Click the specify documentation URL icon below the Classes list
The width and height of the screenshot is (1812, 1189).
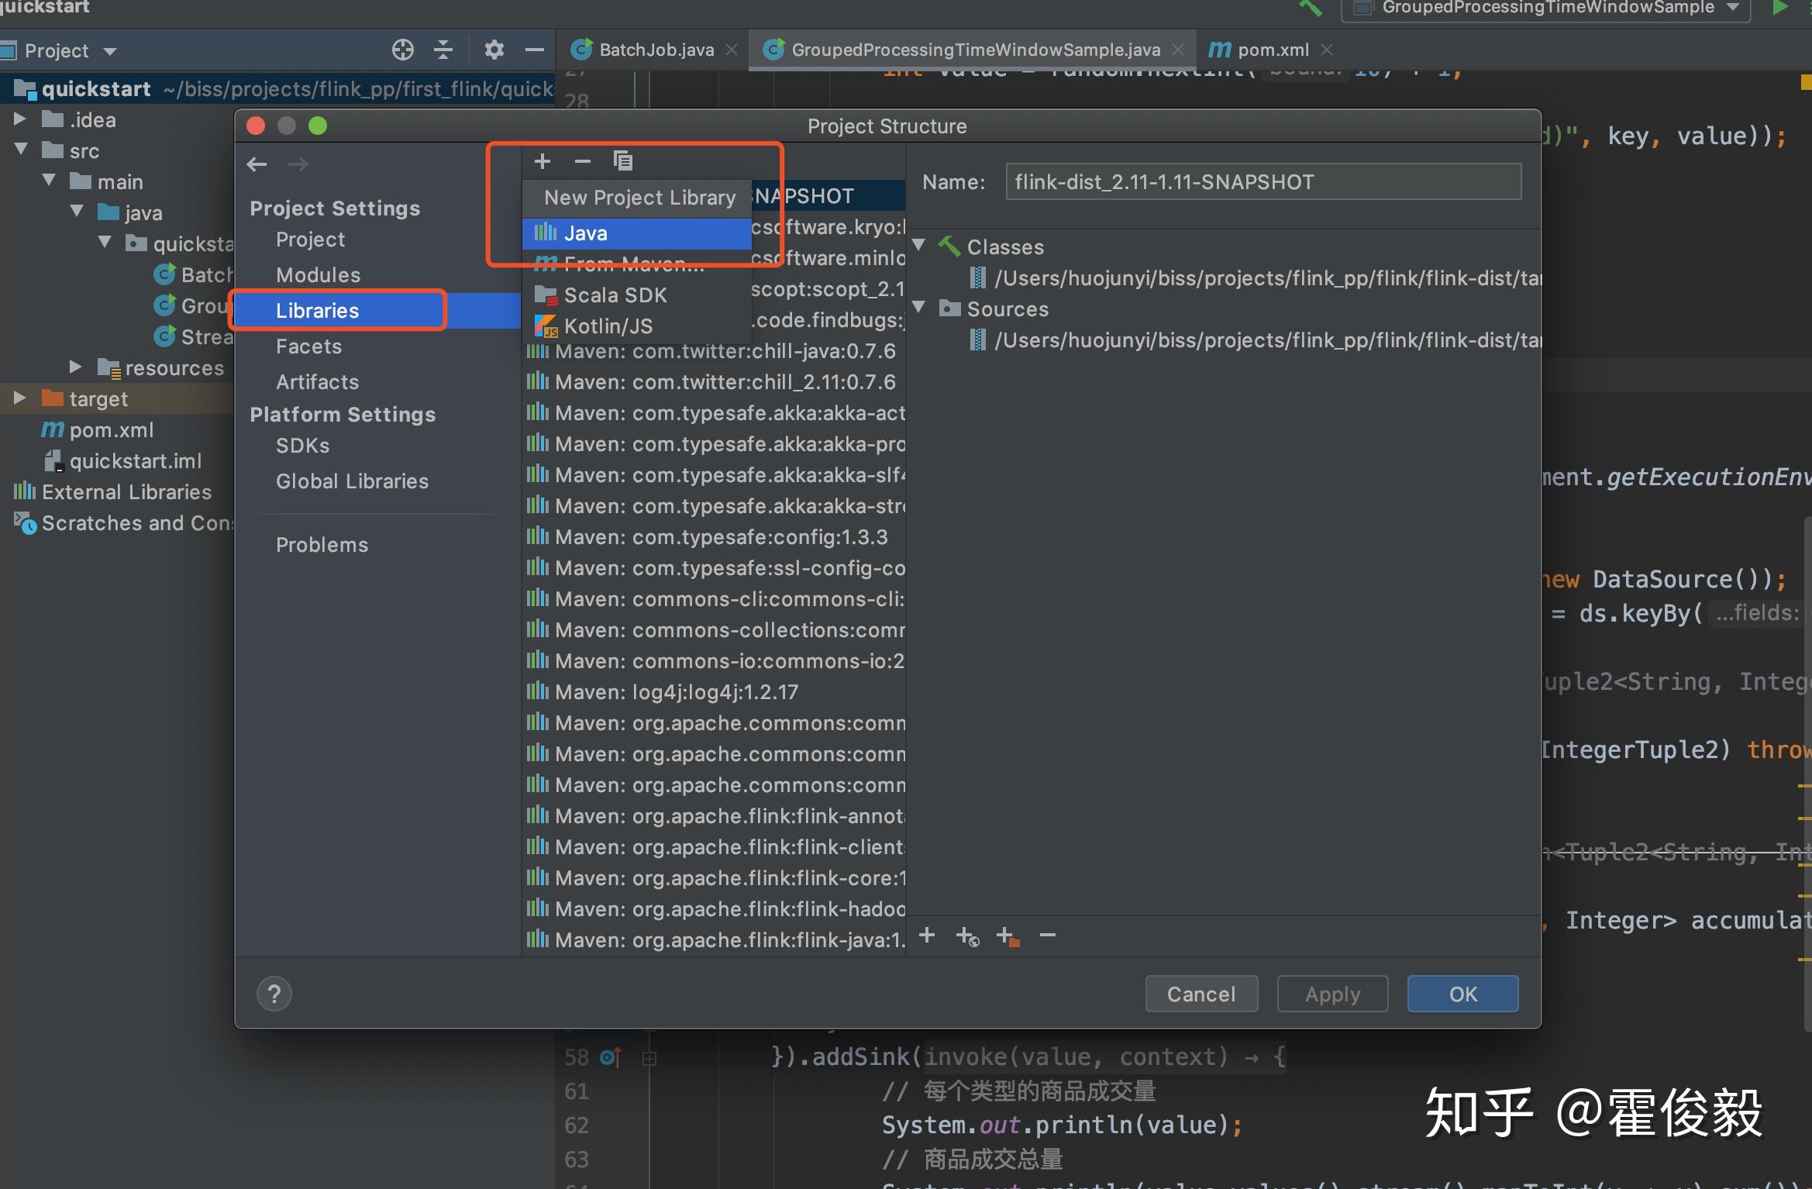(967, 936)
